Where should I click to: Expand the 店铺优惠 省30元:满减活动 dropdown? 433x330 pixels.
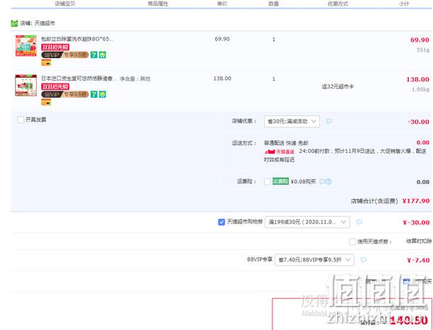click(292, 122)
